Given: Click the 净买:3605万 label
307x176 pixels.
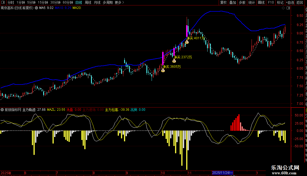Looking at the screenshot, I should pyautogui.click(x=172, y=67).
